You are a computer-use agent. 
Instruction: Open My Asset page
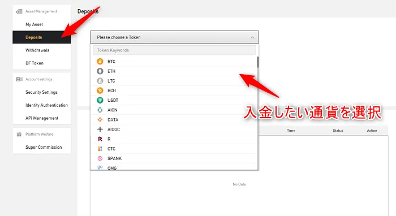click(34, 24)
